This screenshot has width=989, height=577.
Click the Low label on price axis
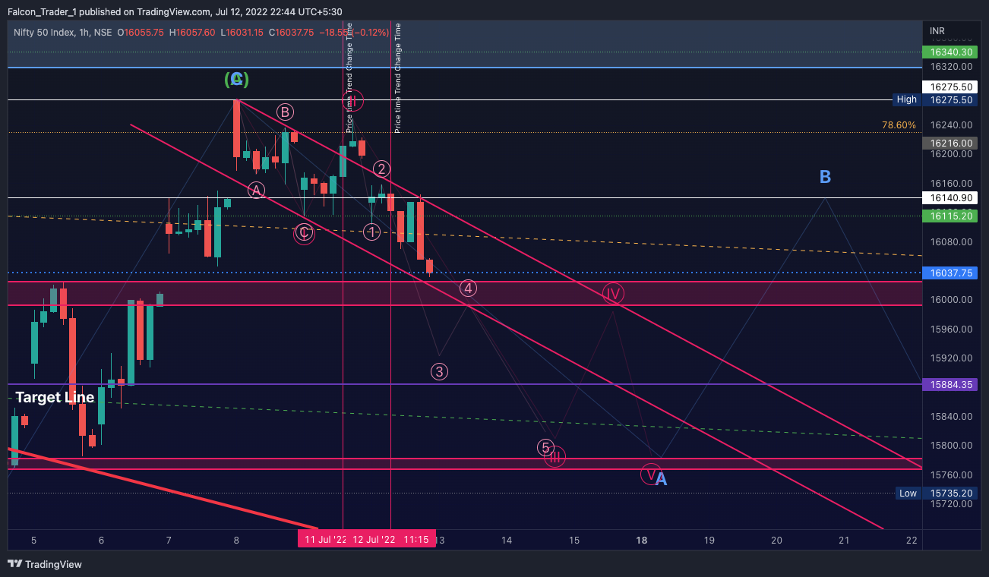point(908,493)
